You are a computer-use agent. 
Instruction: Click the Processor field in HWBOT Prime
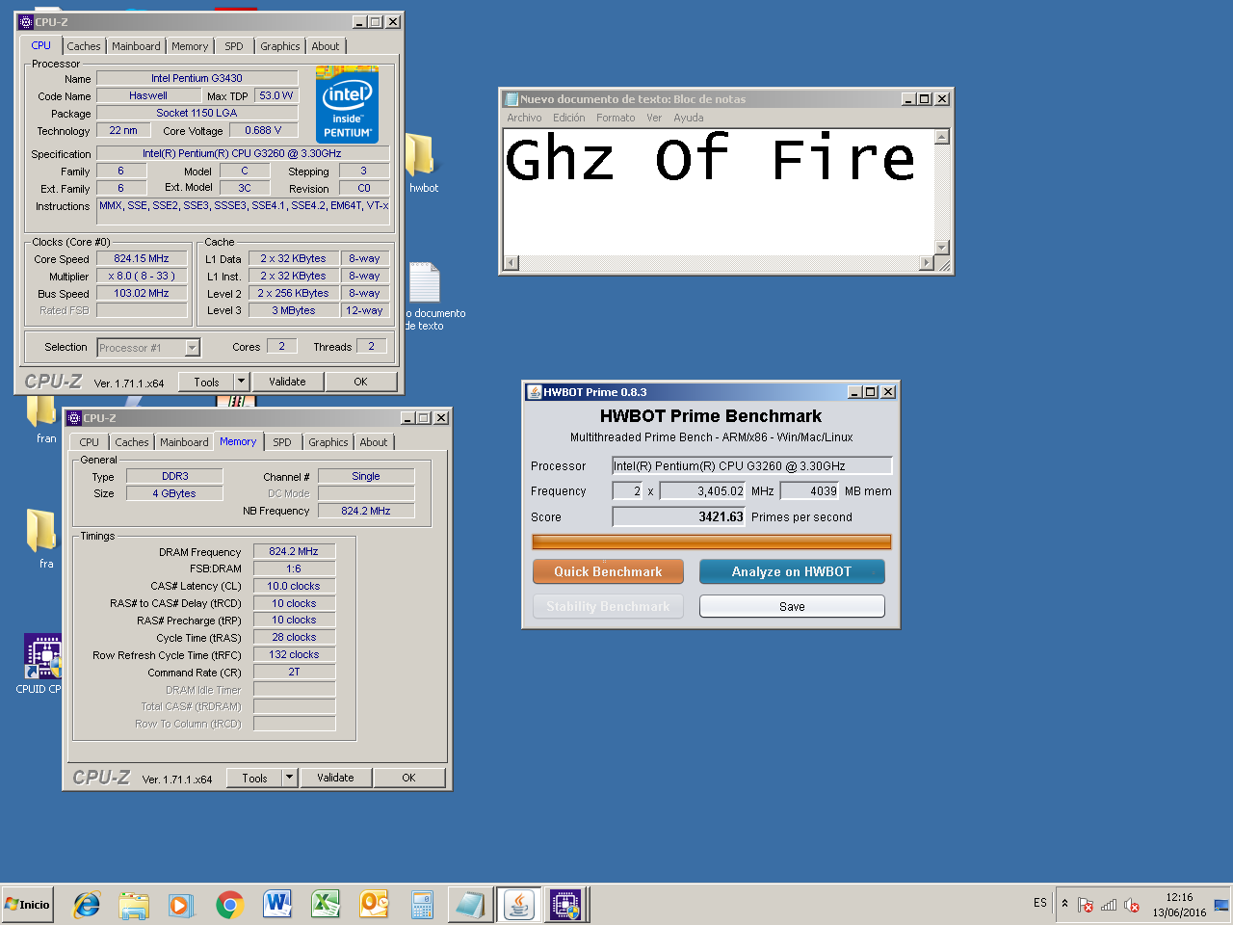pyautogui.click(x=752, y=465)
